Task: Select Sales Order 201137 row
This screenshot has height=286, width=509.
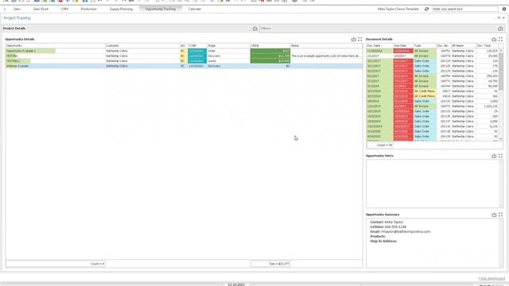Action: click(x=433, y=122)
